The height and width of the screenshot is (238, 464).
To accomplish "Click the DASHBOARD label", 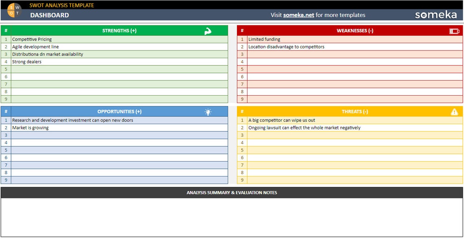I will coord(50,15).
